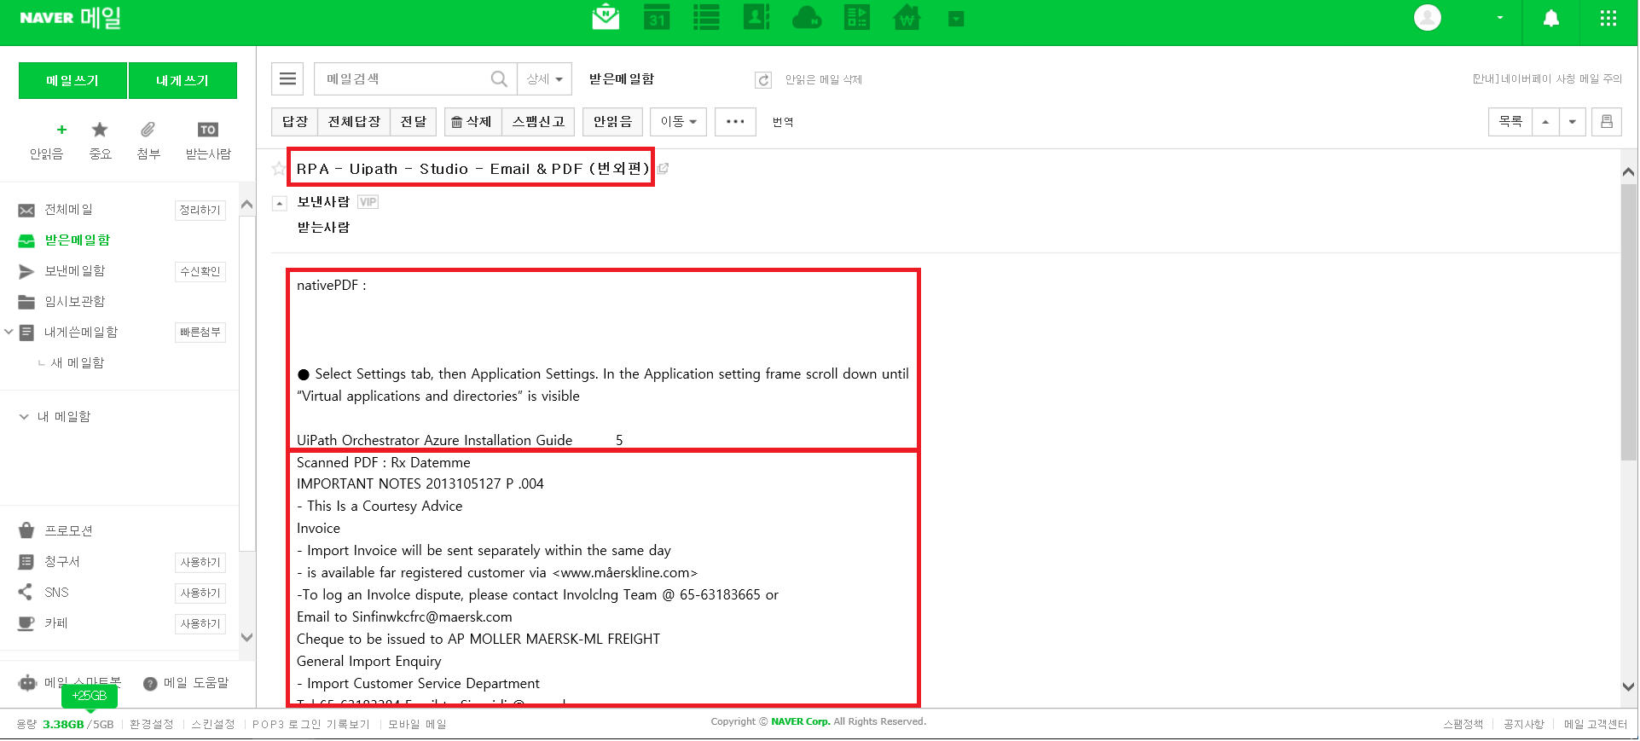Click 메일쓰기 compose button

point(72,80)
